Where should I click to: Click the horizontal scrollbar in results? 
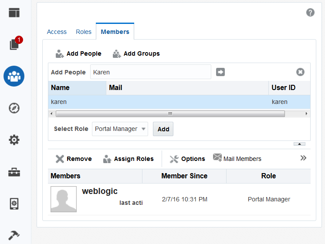[170, 114]
